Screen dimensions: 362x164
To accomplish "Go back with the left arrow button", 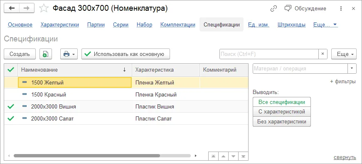I will [12, 9].
